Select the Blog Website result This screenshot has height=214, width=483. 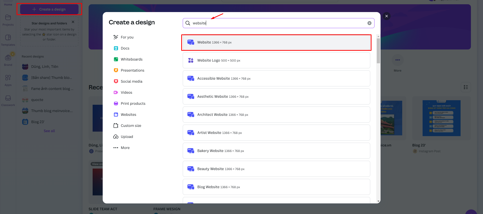[276, 187]
